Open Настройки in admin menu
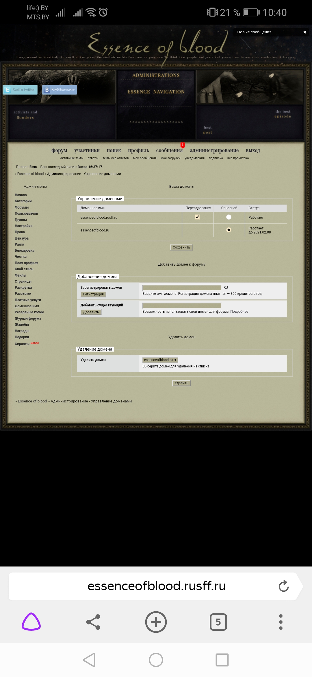This screenshot has width=312, height=677. [x=24, y=226]
